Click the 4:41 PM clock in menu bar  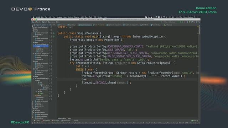point(179,17)
